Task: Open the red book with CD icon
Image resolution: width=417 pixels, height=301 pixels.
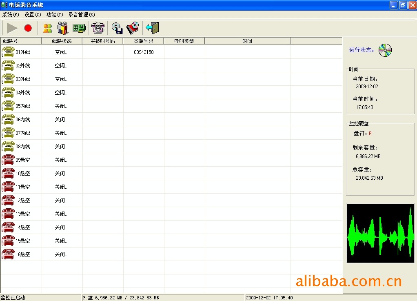Action: pos(133,28)
